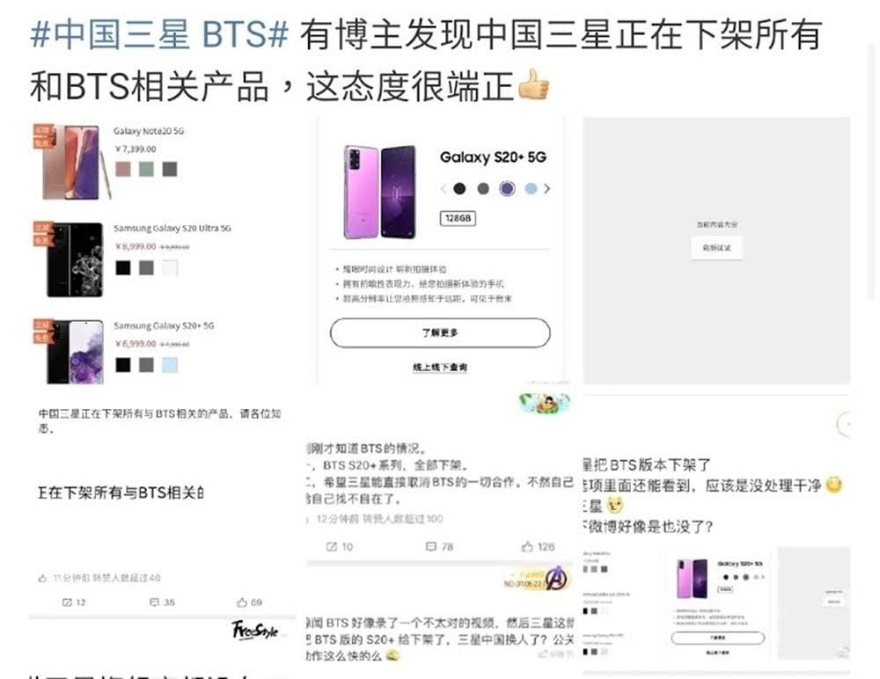Select the black color dot for Galaxy S20+ 5G
Image resolution: width=880 pixels, height=679 pixels.
459,188
